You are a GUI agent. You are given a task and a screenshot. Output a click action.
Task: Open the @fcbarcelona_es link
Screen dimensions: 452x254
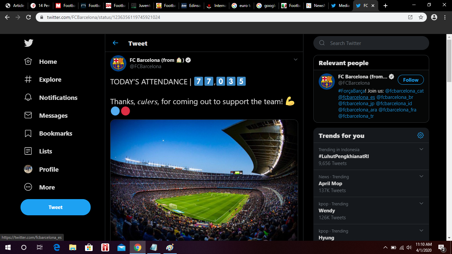coord(357,97)
